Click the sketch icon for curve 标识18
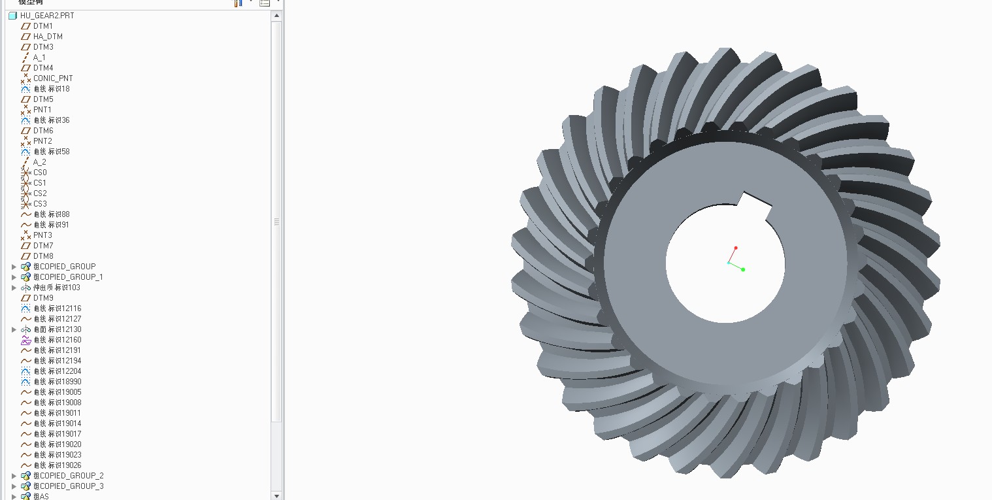 point(26,89)
